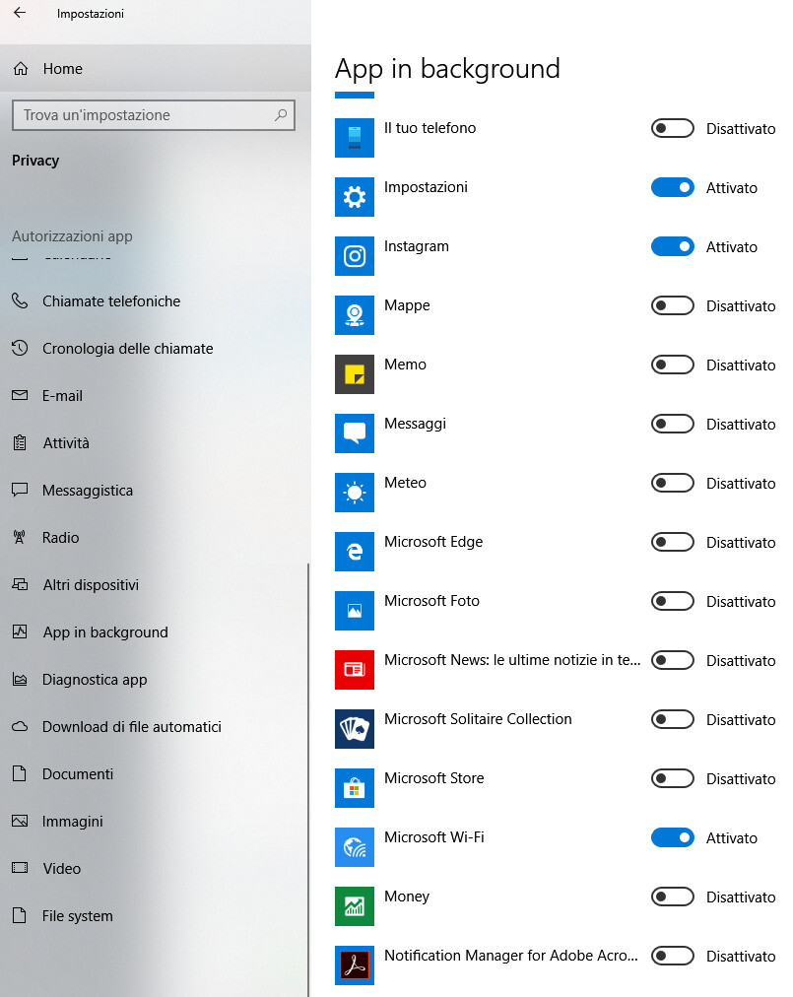Open Radio privacy settings
This screenshot has height=997, width=793.
click(156, 537)
